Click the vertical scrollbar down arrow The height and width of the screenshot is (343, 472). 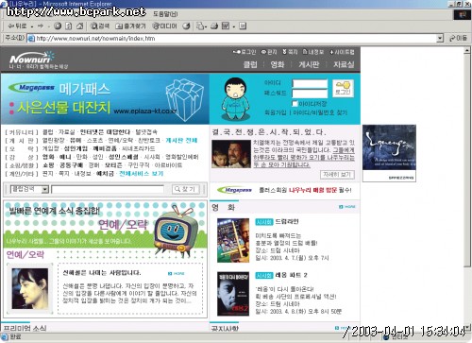click(x=467, y=327)
